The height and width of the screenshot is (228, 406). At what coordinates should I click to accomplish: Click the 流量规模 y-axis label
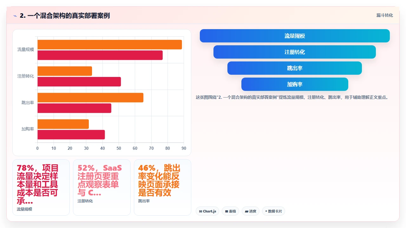26,50
